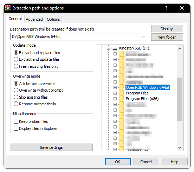This screenshot has width=194, height=172.
Task: Select Kingston SSD (D:) in folder tree
Action: [134, 48]
